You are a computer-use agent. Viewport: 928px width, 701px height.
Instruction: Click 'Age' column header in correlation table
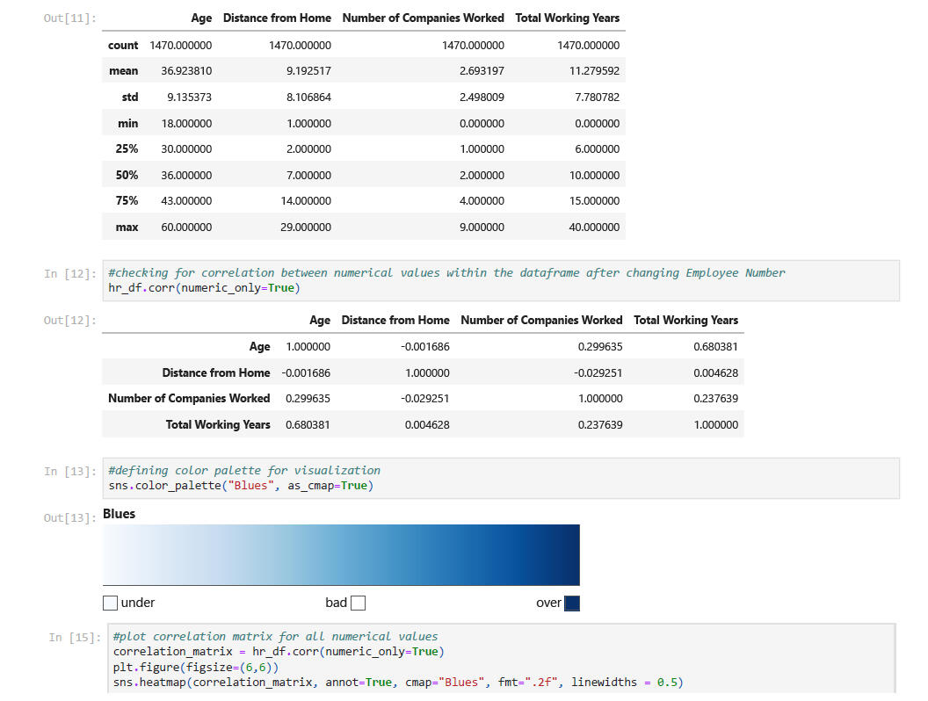point(320,320)
